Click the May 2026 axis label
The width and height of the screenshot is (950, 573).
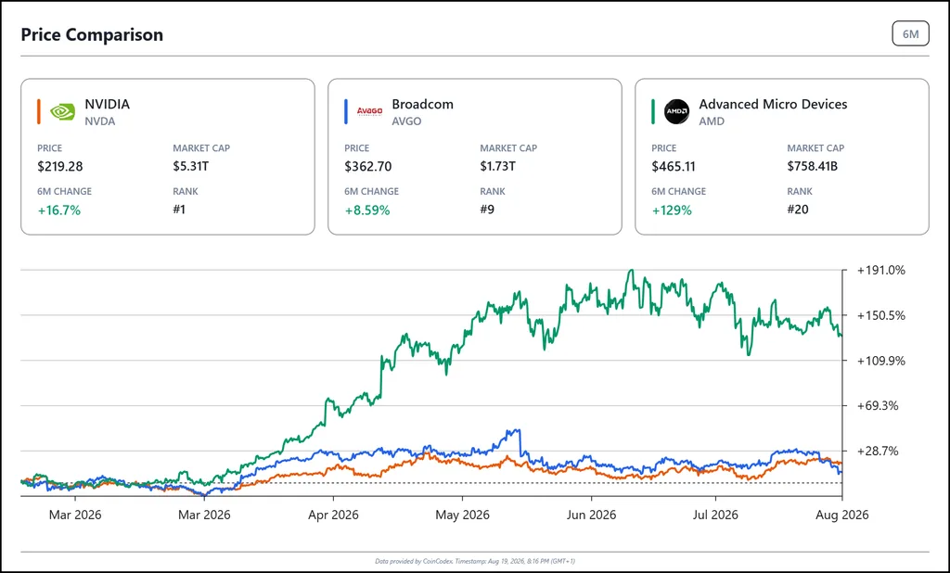[x=462, y=515]
